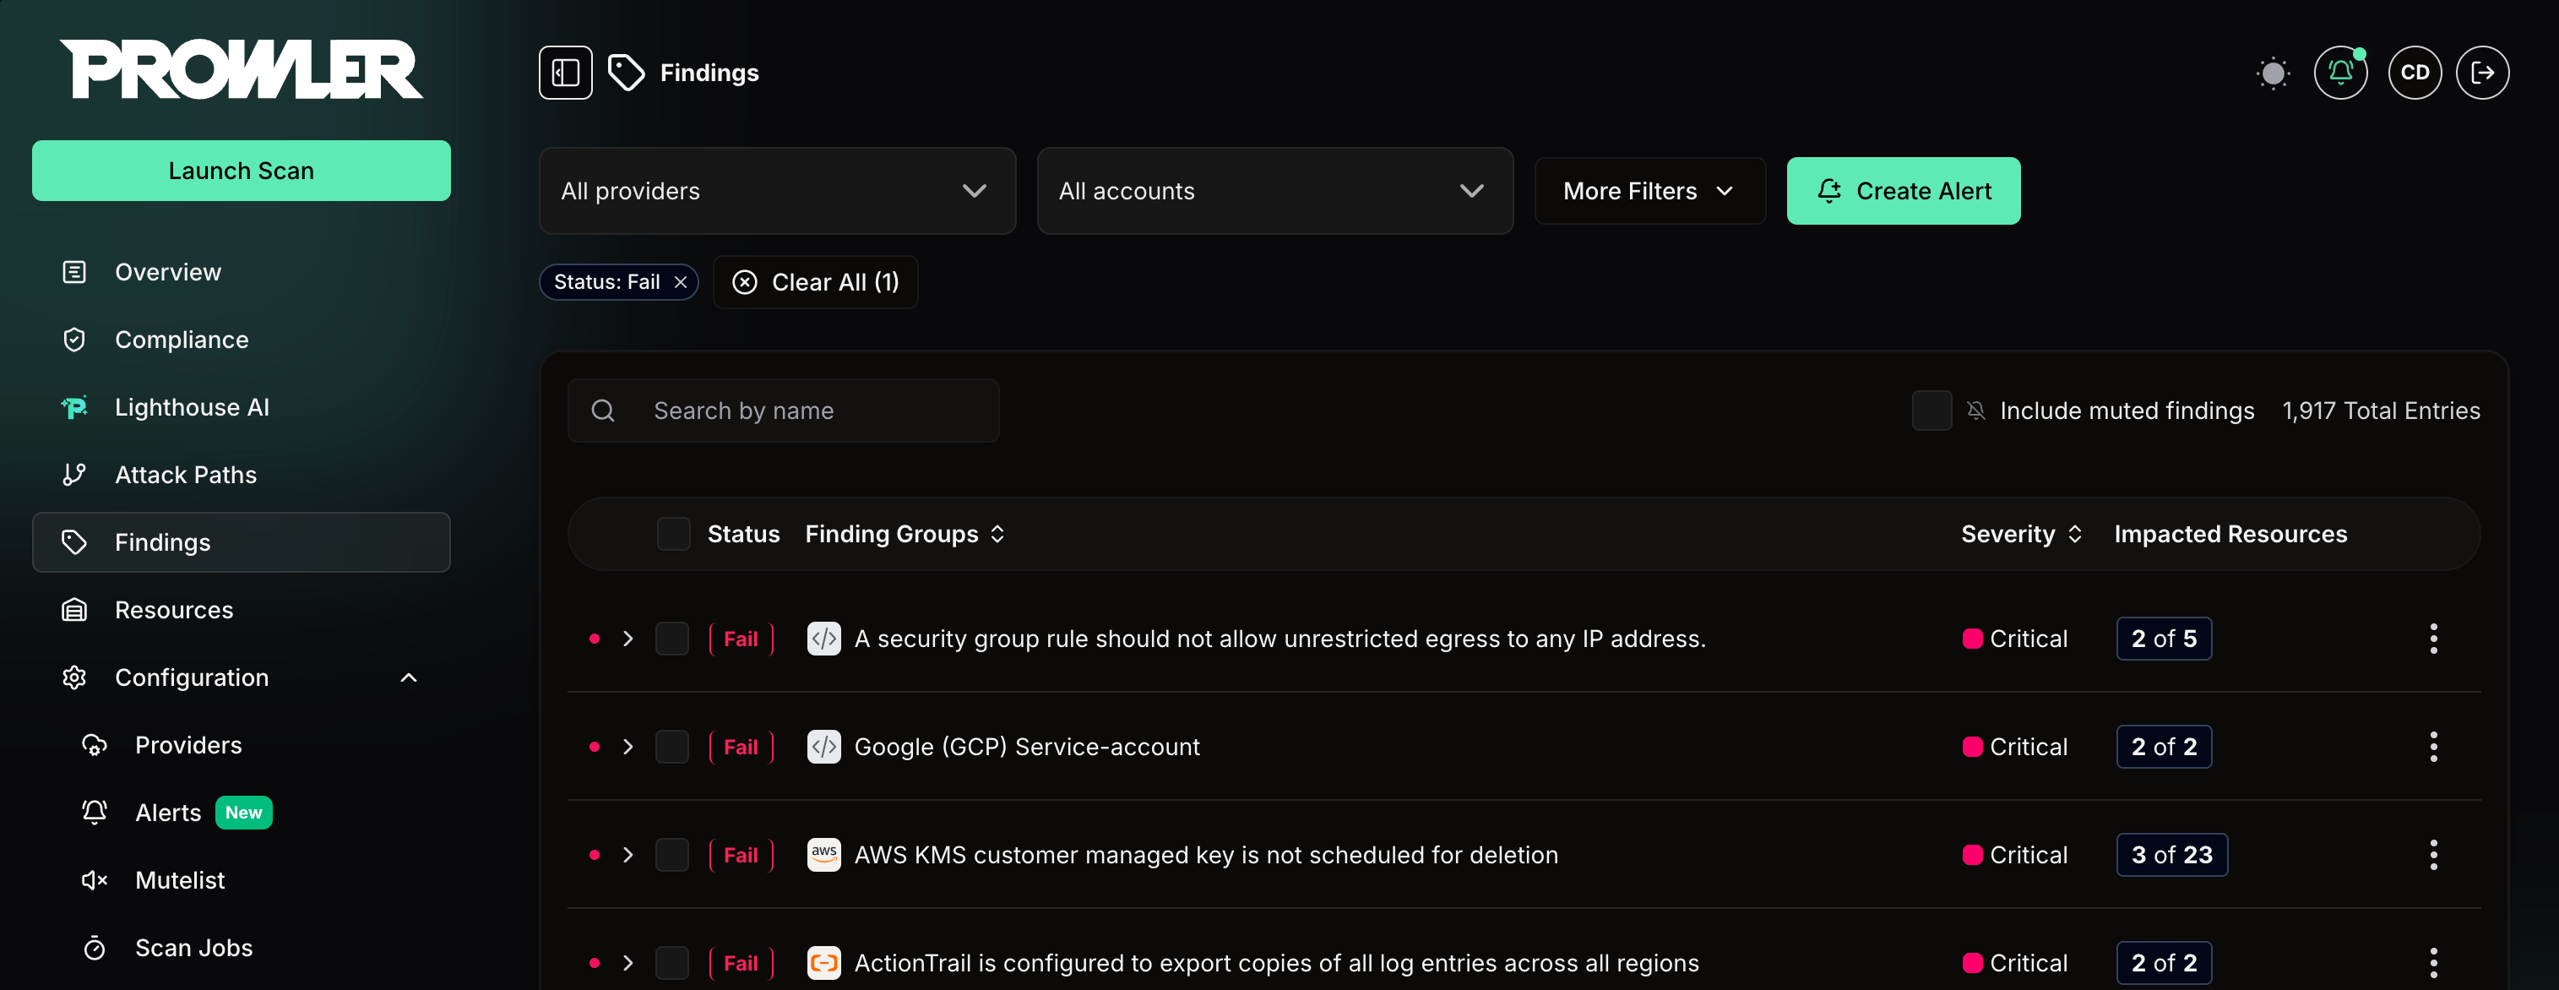Collapse the Configuration section chevron
2559x990 pixels.
click(408, 677)
